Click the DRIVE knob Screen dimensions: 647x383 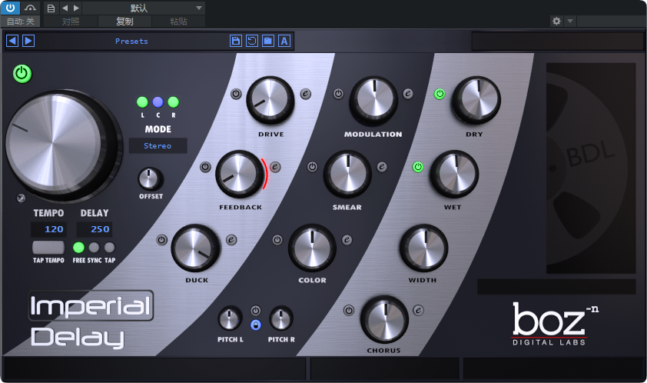click(x=270, y=101)
